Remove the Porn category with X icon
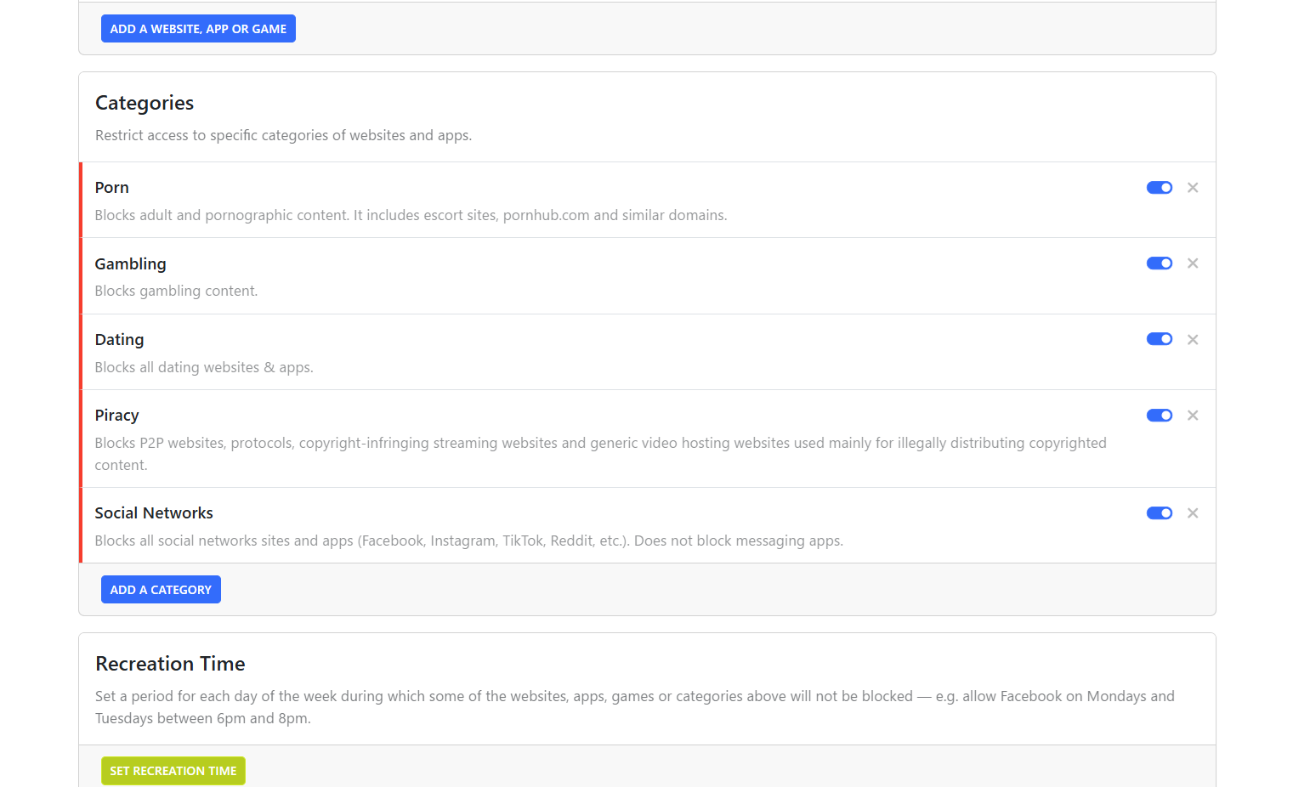Image resolution: width=1310 pixels, height=787 pixels. click(1193, 188)
